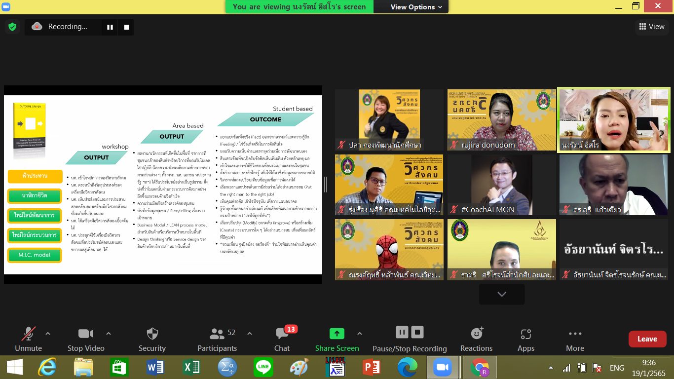Image resolution: width=674 pixels, height=379 pixels.
Task: Open LINE app from taskbar
Action: tap(263, 368)
